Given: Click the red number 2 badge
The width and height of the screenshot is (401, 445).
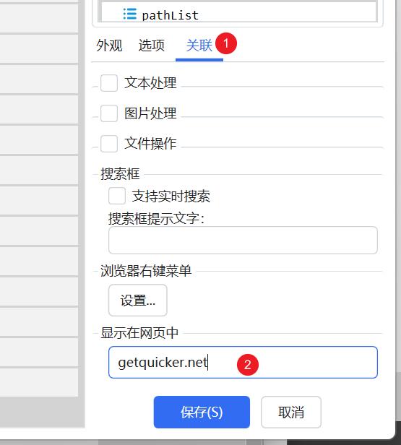Looking at the screenshot, I should [x=248, y=365].
